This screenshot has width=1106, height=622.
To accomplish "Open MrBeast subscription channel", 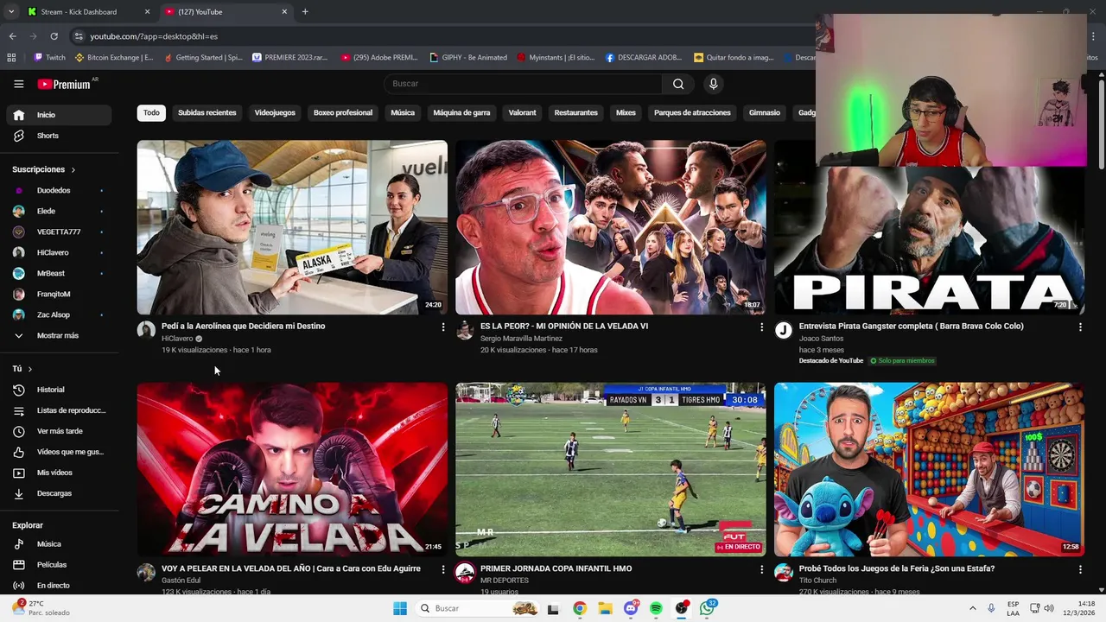I will pos(59,274).
